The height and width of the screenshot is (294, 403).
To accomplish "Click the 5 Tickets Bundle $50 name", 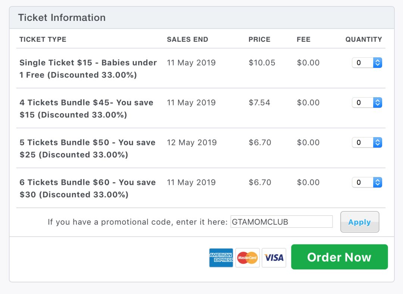I will pos(87,149).
